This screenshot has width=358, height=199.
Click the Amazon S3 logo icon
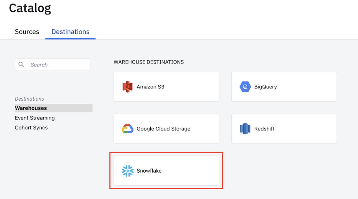(x=128, y=87)
